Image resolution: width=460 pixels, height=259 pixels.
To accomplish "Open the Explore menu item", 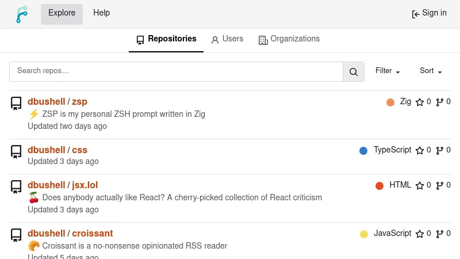I will 62,13.
